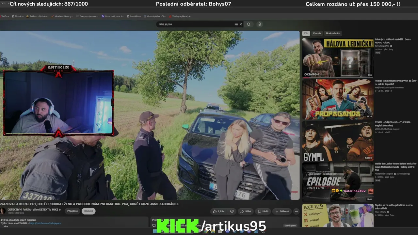The width and height of the screenshot is (418, 235).
Task: Click the 'Stáhnout' download button
Action: point(282,211)
